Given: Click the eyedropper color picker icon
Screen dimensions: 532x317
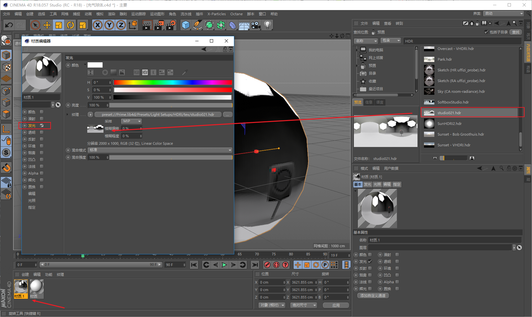Looking at the screenshot, I should coord(184,72).
